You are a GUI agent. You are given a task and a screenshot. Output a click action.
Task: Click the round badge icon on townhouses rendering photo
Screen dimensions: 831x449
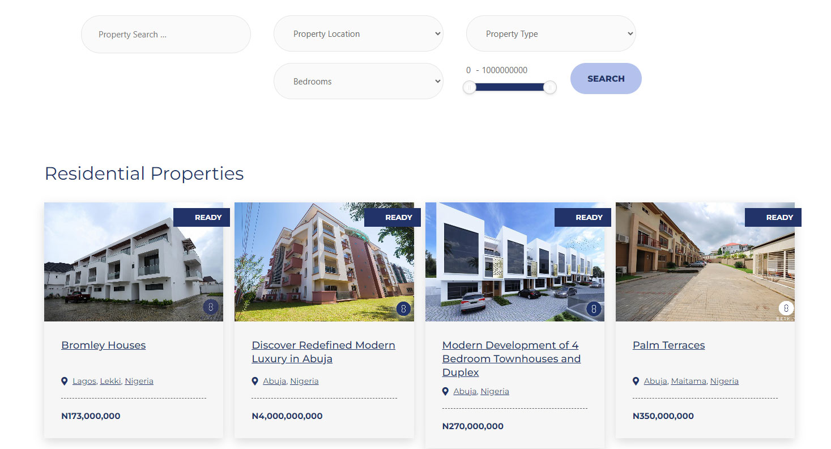pos(594,309)
